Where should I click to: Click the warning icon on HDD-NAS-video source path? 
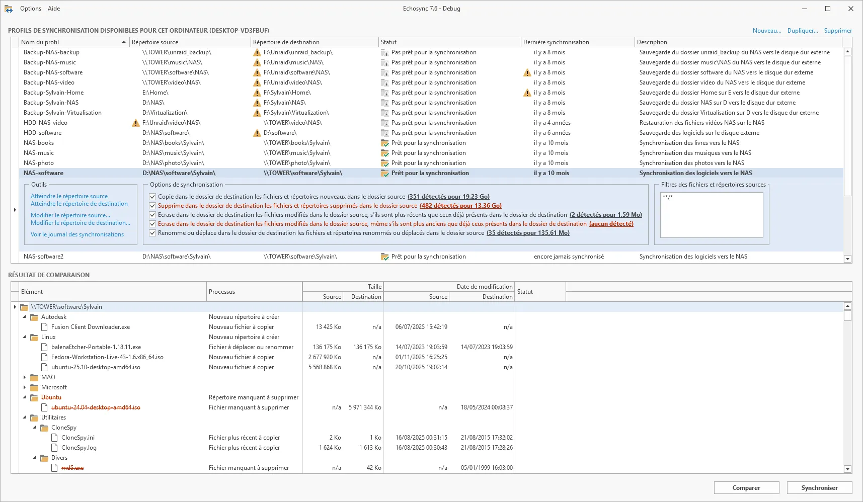tap(135, 123)
